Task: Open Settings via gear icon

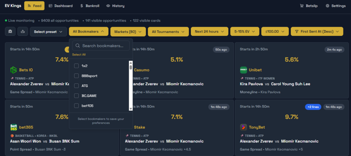Action: pos(327,6)
